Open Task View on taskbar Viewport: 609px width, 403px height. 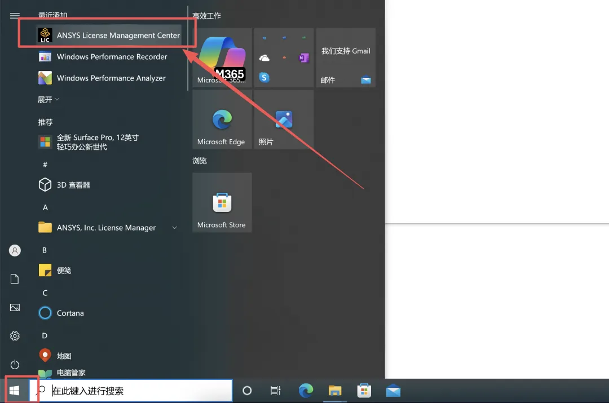point(275,391)
